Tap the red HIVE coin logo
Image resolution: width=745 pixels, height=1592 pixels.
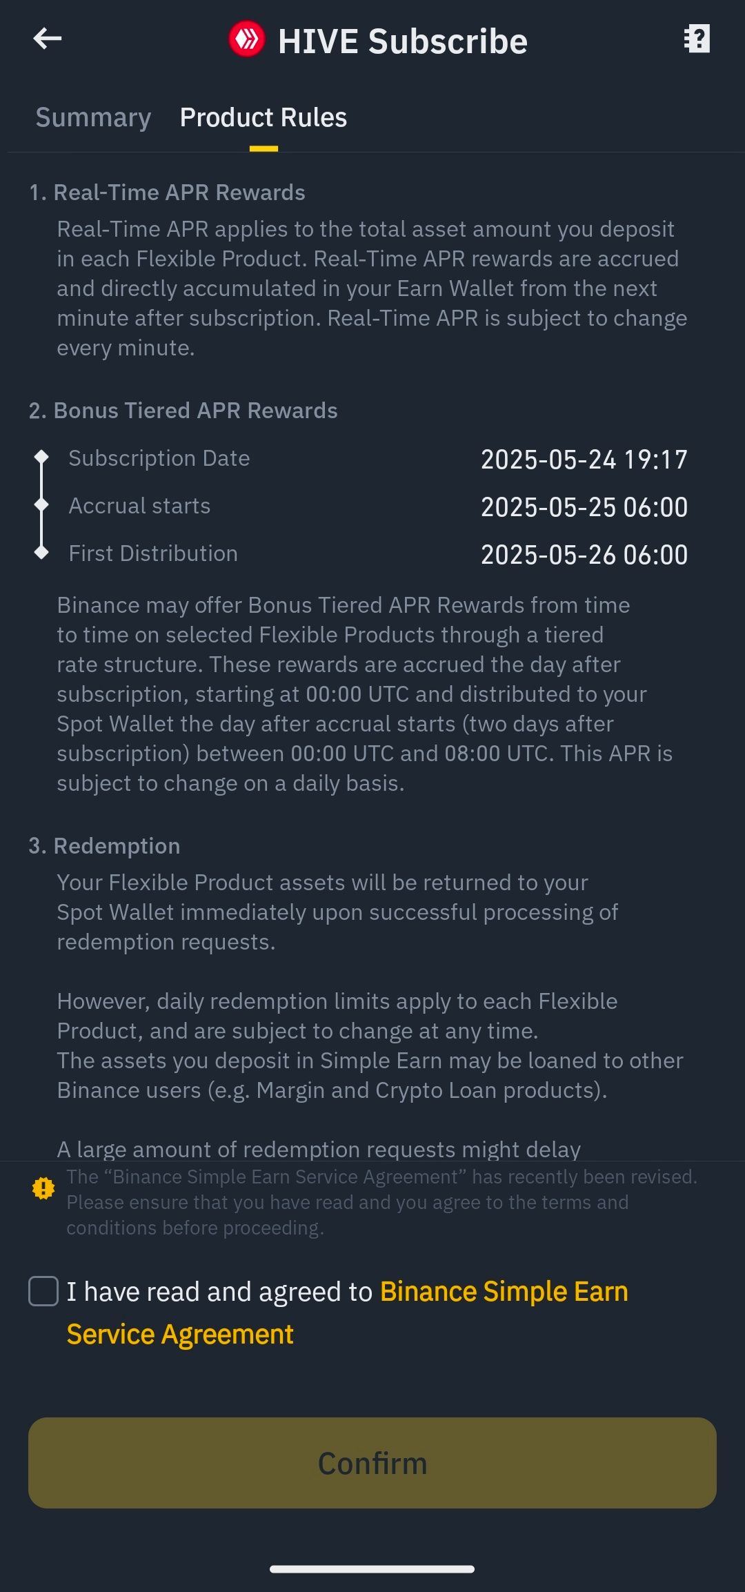point(247,39)
